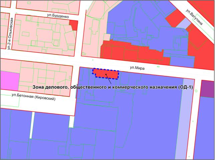Click the ул.Мира street label
The width and height of the screenshot is (215, 160).
click(x=137, y=68)
